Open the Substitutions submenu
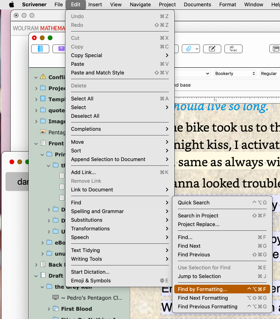280x319 pixels. pos(120,220)
